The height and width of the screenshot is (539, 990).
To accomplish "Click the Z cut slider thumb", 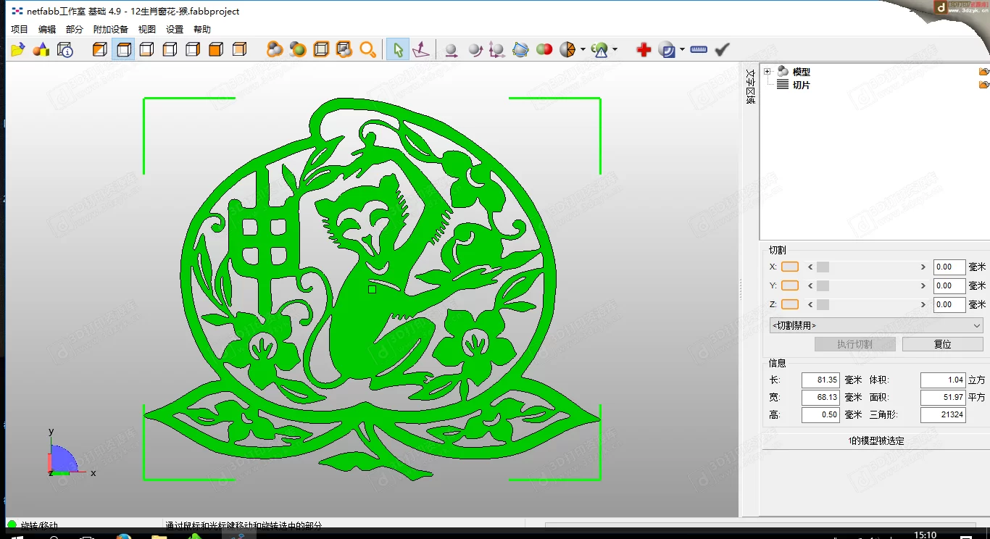I will tap(823, 304).
